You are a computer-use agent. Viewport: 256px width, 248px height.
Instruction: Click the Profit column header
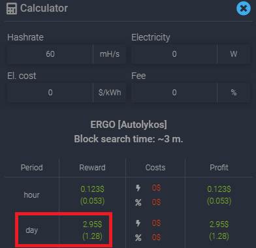coord(219,168)
